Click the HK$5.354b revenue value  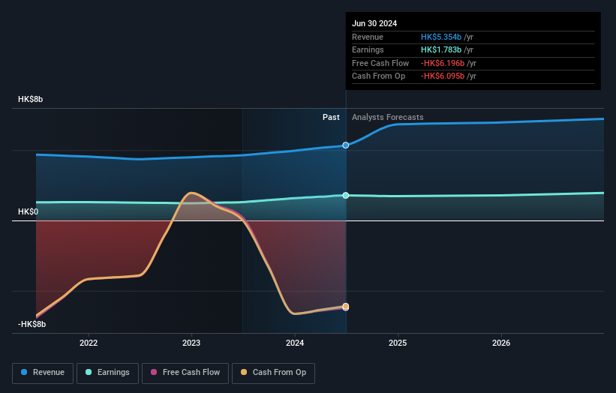(441, 37)
